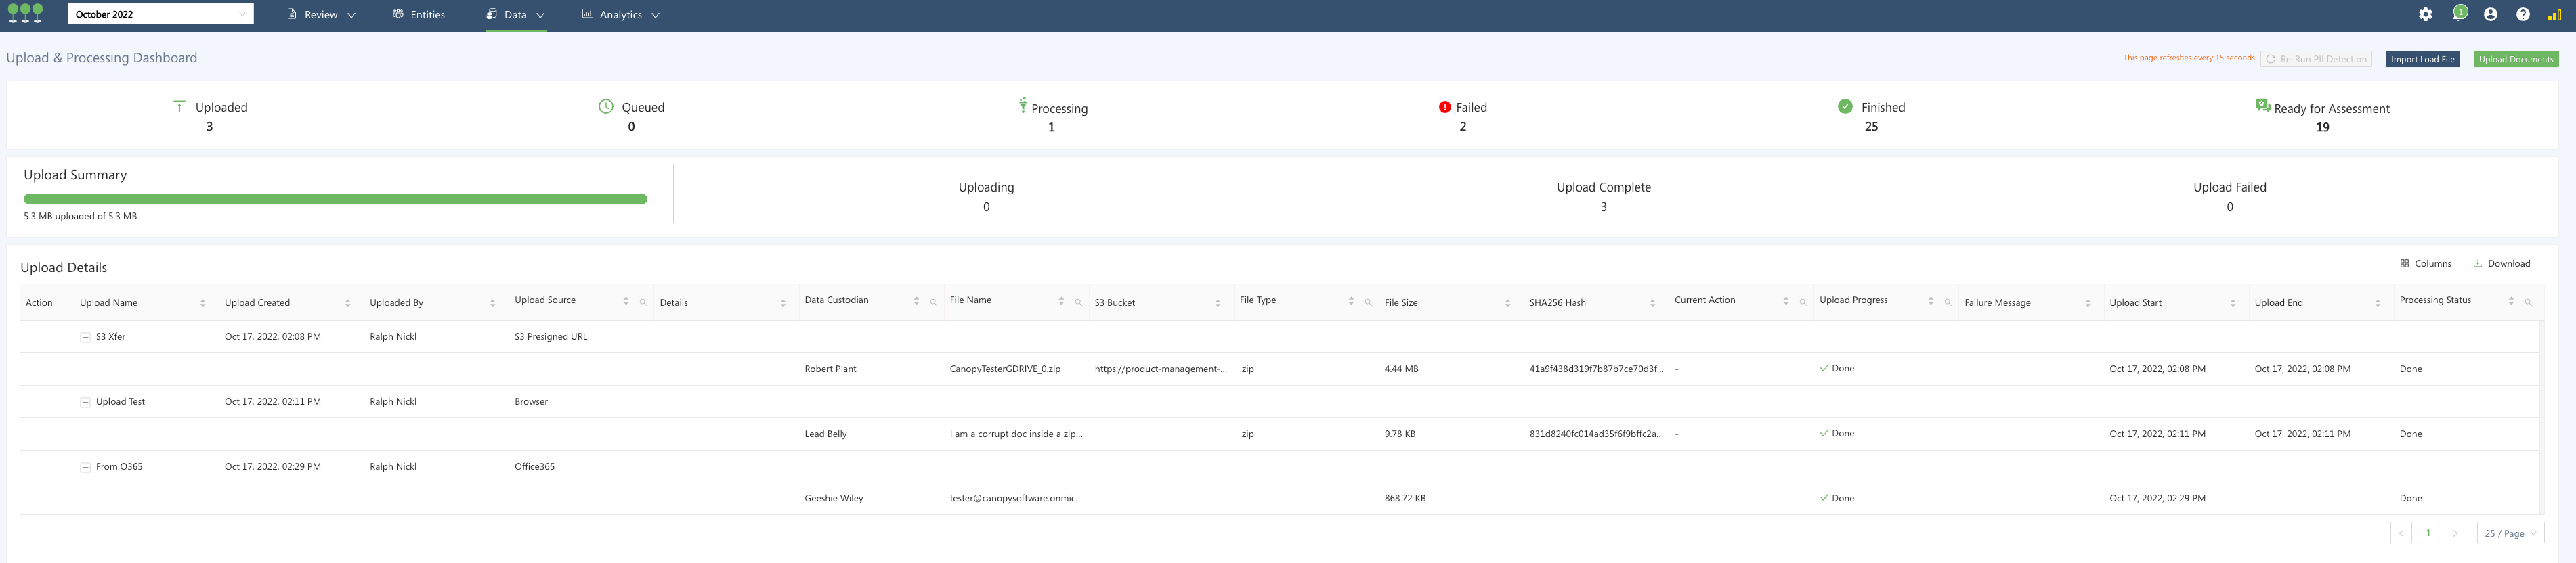Open the help question mark icon
The image size is (2576, 563).
2523,14
